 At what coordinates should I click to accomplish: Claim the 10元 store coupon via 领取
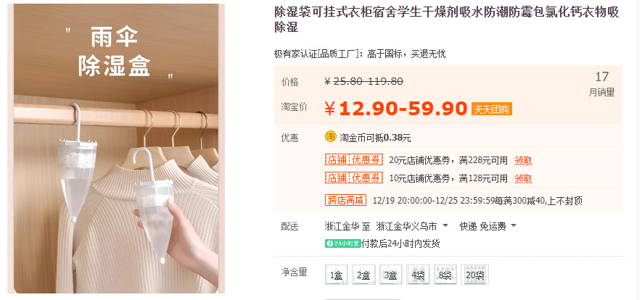(x=523, y=178)
